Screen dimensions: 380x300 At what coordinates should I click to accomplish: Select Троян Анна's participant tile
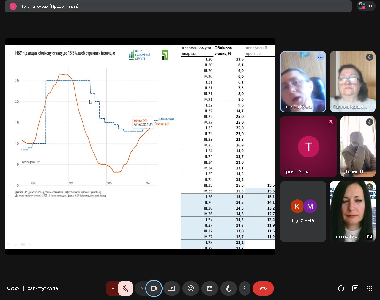pyautogui.click(x=308, y=147)
